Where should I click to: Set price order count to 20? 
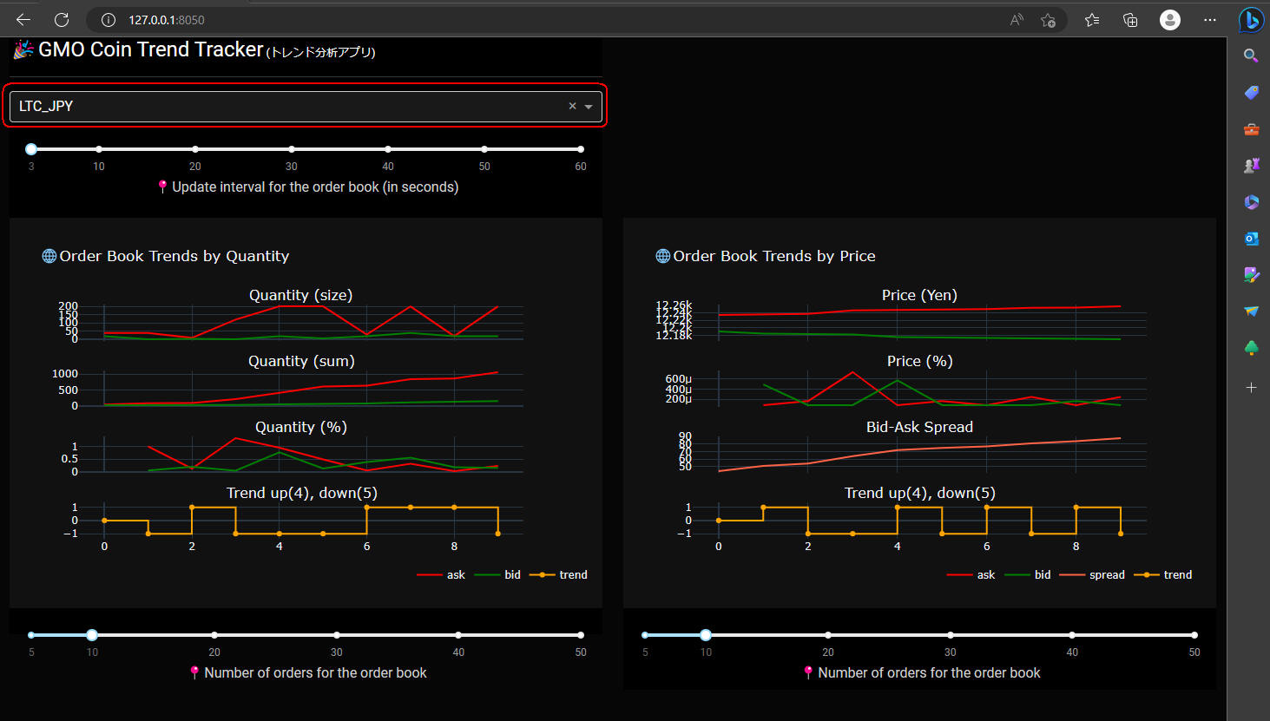(x=828, y=635)
